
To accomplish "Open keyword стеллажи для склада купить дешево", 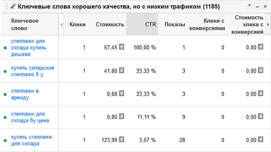I will click(x=29, y=48).
